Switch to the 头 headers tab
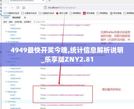The height and width of the screenshot is (109, 134). (x=25, y=18)
